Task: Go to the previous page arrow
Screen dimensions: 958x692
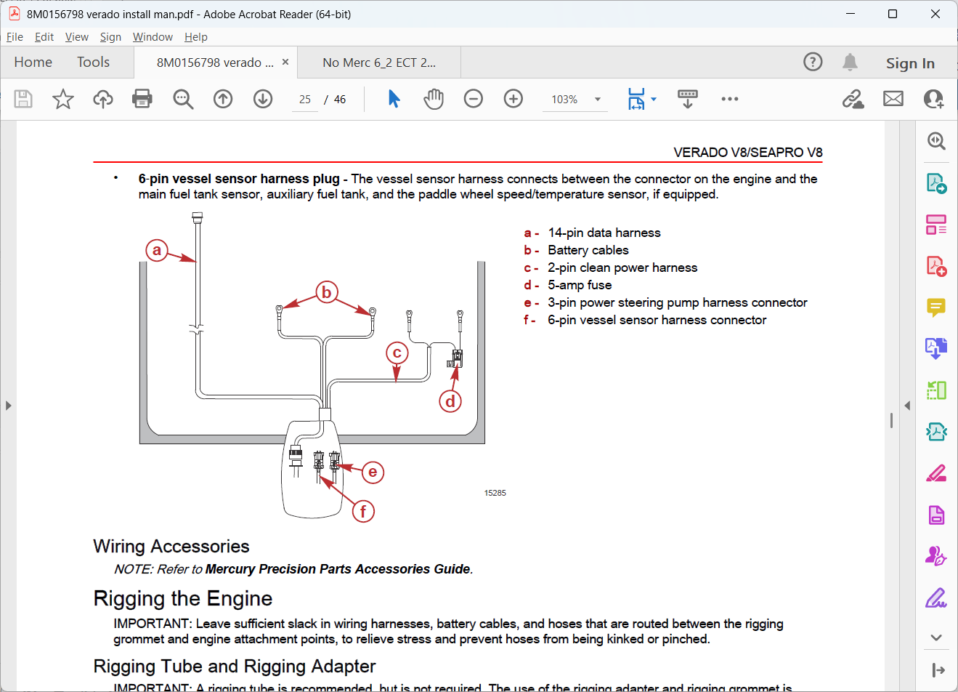Action: 223,99
